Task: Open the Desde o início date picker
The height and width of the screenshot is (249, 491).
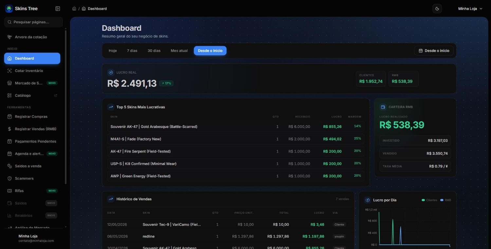Action: (x=434, y=51)
